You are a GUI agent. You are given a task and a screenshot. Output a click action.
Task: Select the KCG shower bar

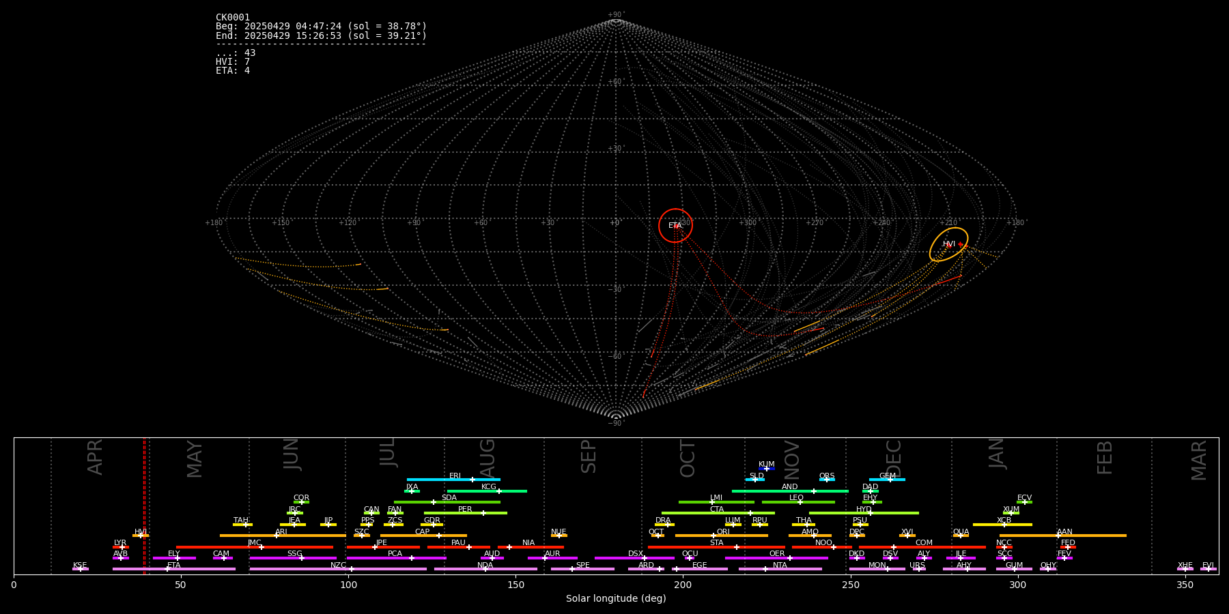coord(487,491)
